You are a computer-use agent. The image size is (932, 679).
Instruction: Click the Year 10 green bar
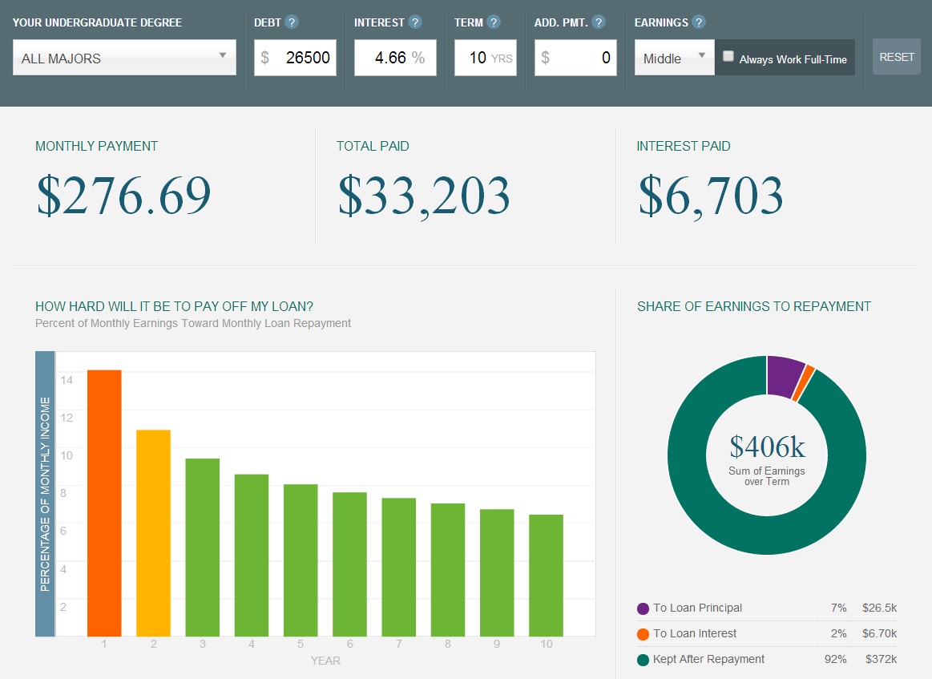point(547,575)
